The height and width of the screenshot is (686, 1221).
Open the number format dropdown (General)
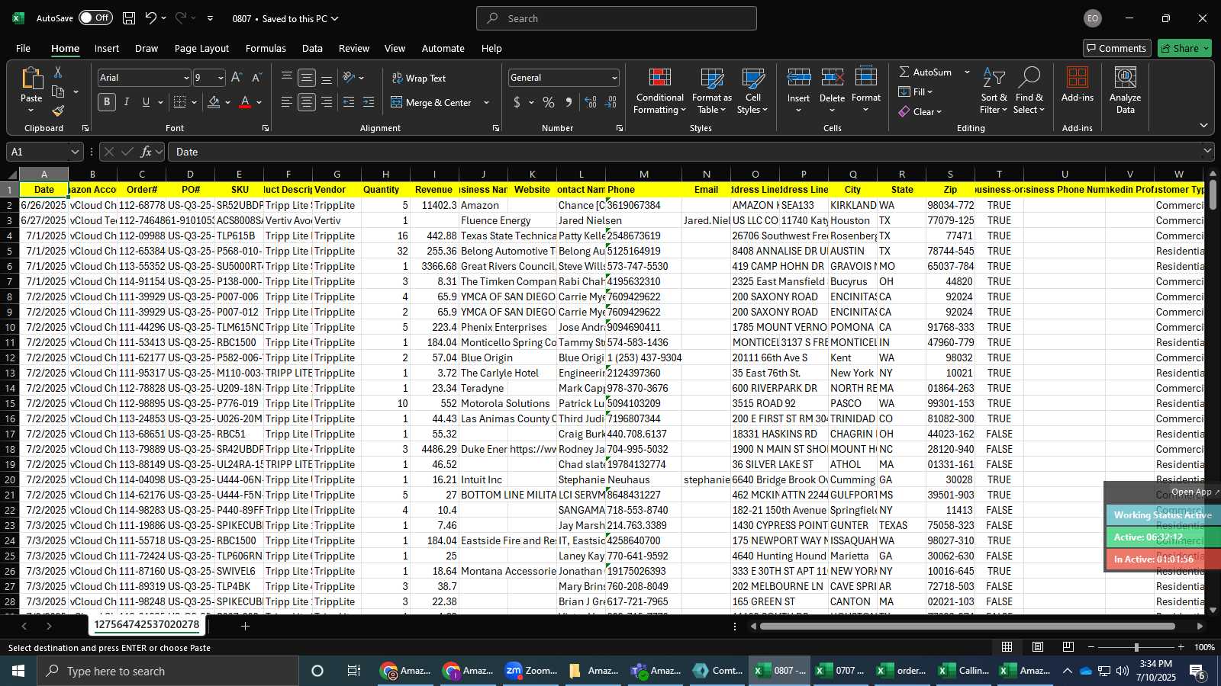coord(614,78)
